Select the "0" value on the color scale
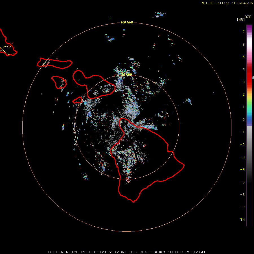 [x=244, y=120]
